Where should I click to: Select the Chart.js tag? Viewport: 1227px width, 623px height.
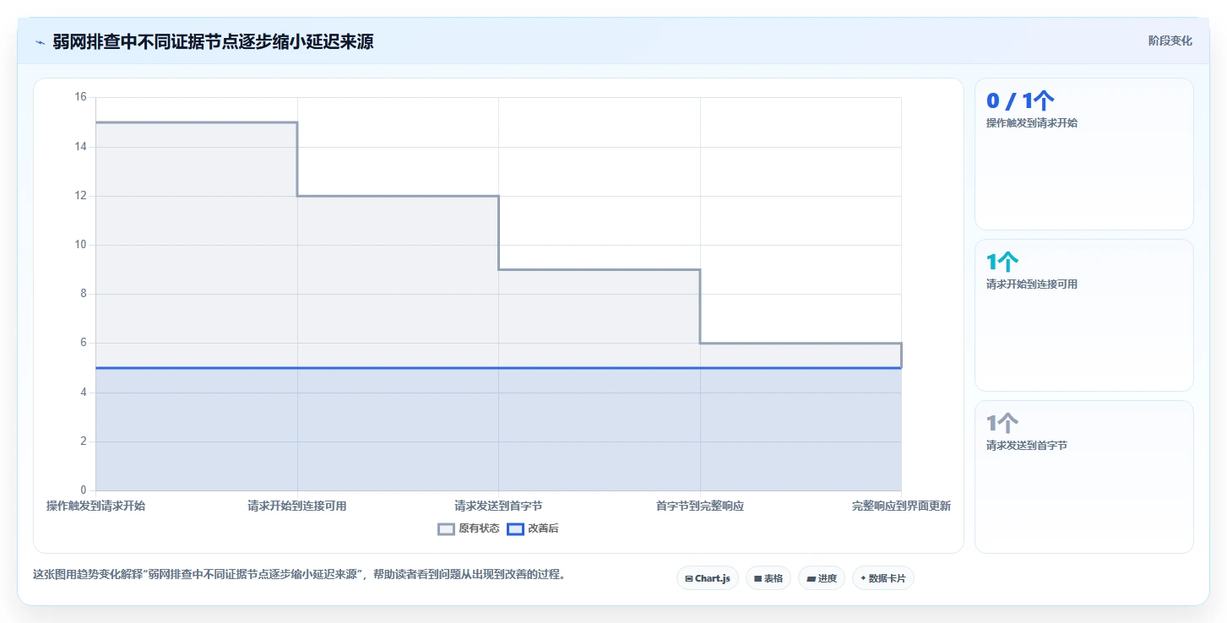(708, 578)
